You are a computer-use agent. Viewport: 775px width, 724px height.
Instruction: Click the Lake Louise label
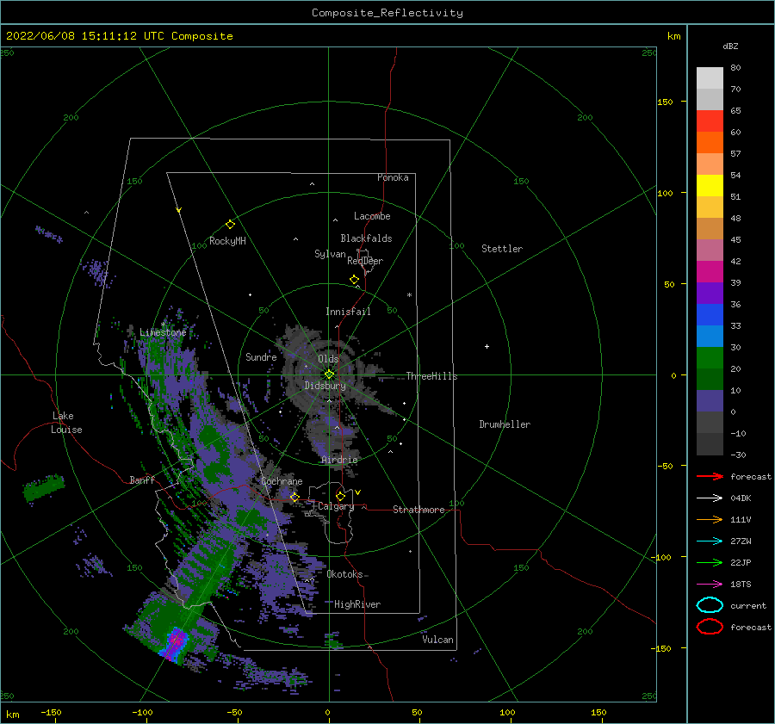tap(66, 423)
